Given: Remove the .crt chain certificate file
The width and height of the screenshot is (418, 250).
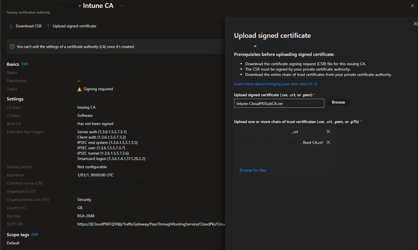Looking at the screenshot, I should tap(328, 131).
